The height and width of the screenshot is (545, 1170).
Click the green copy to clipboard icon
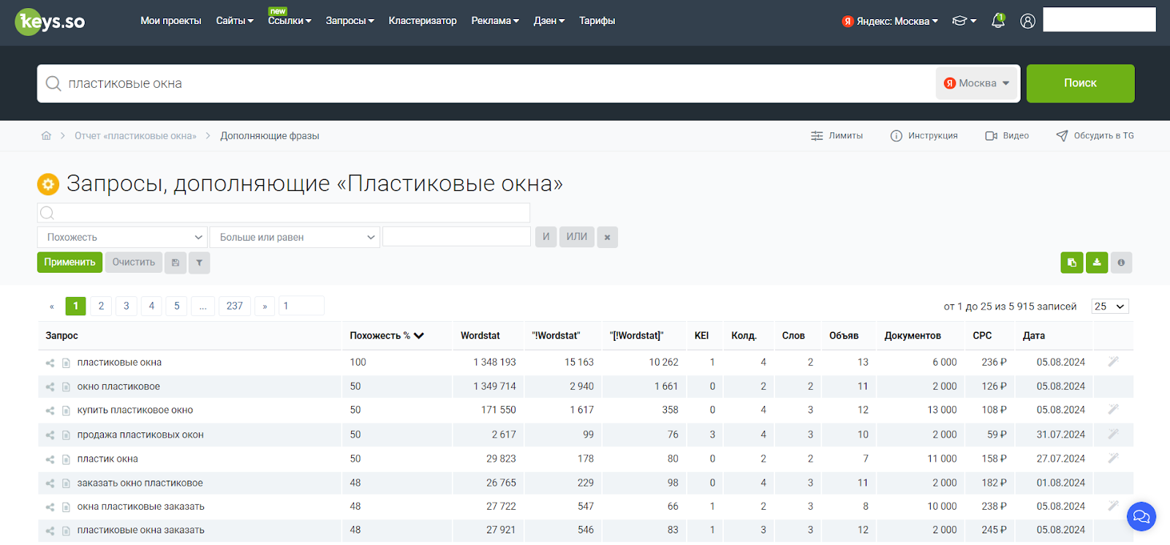click(1072, 263)
